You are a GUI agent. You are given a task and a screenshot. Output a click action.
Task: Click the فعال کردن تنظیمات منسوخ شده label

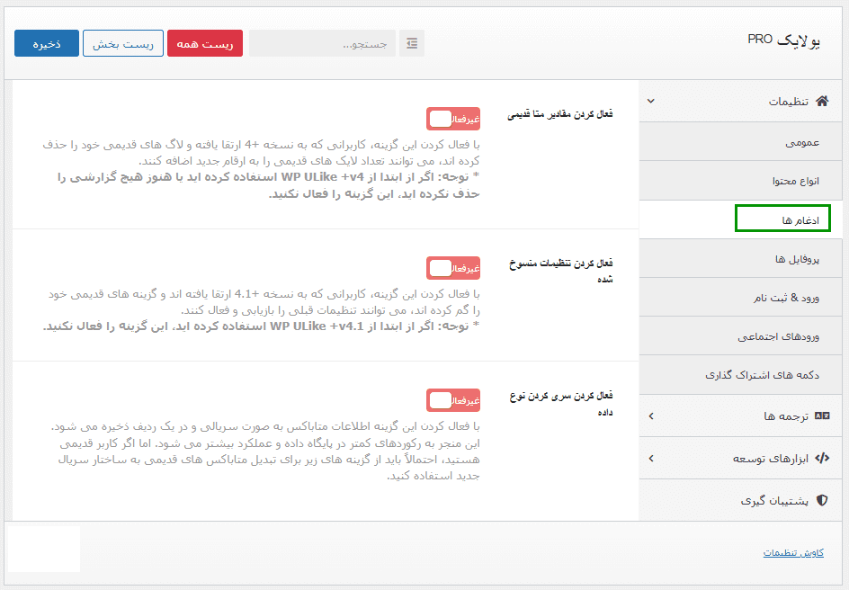561,271
